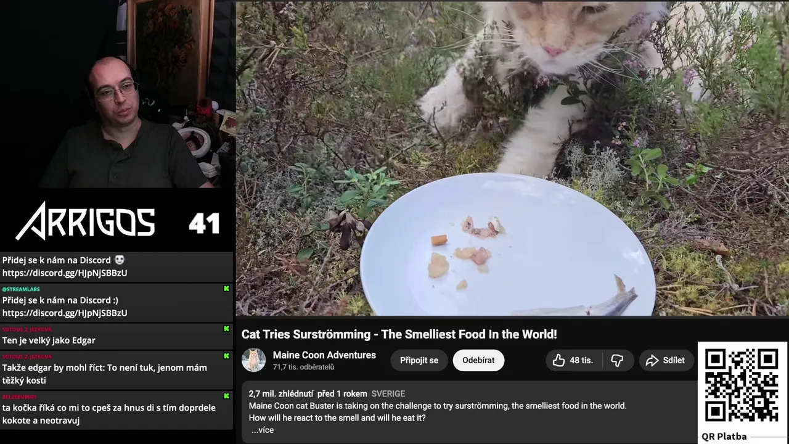Click the Připojit se join button
The height and width of the screenshot is (444, 789).
(419, 361)
